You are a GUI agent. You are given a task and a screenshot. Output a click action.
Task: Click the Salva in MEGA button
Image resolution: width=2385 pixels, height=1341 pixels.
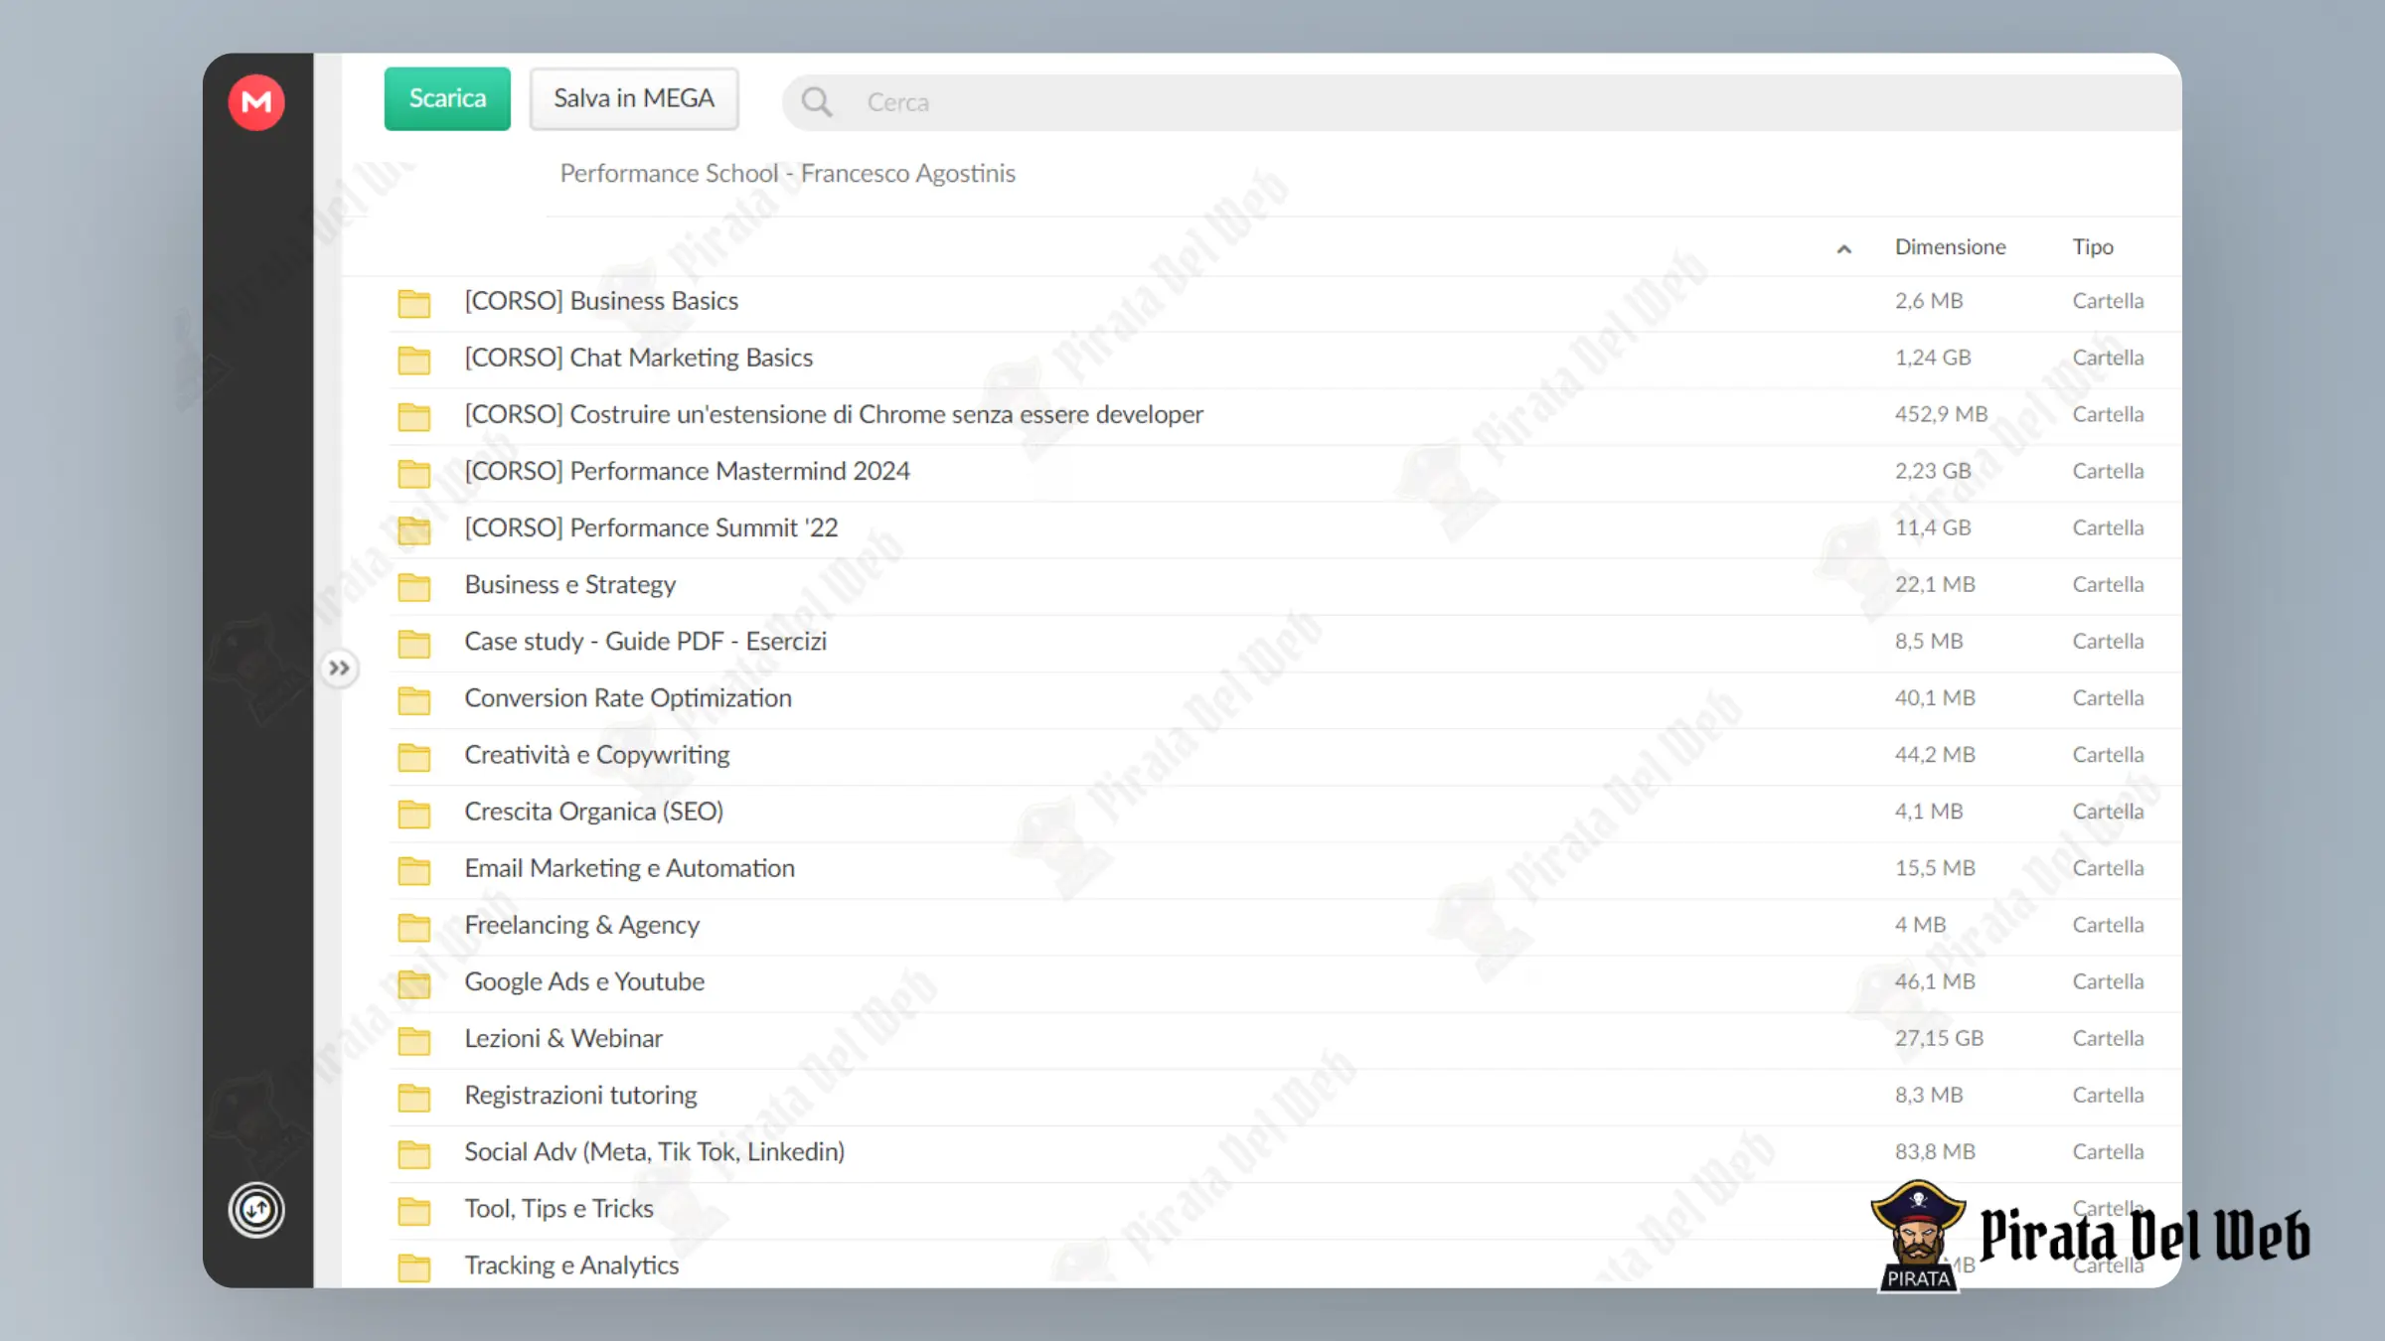click(x=634, y=98)
